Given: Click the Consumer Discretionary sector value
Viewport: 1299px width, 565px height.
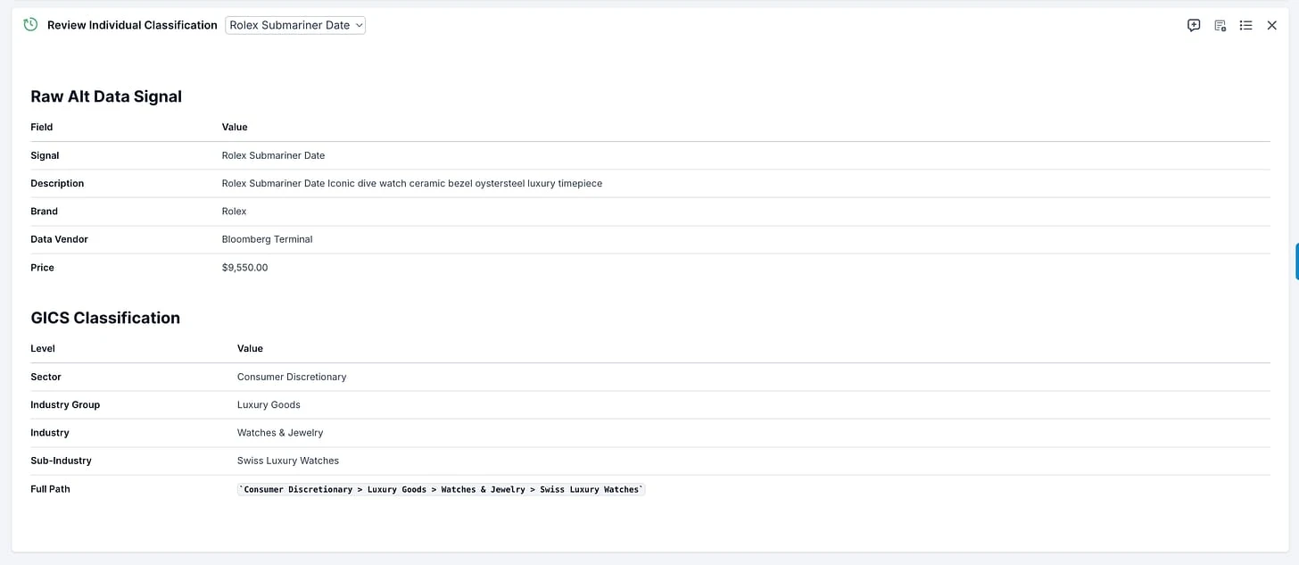Looking at the screenshot, I should tap(291, 377).
